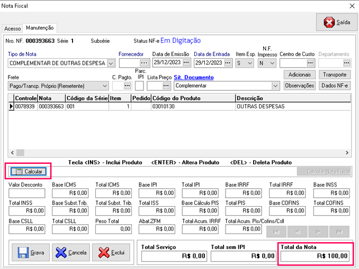This screenshot has width=359, height=269.
Task: Click the Saída exit button
Action: tap(336, 22)
